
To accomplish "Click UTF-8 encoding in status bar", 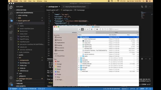I will point(132,89).
